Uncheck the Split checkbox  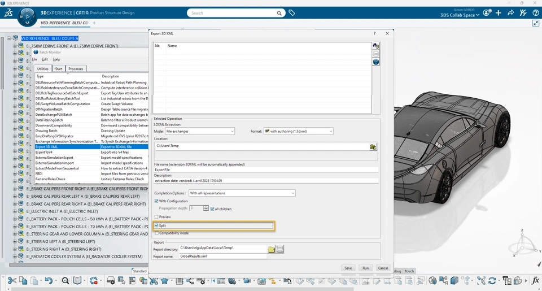(x=157, y=225)
